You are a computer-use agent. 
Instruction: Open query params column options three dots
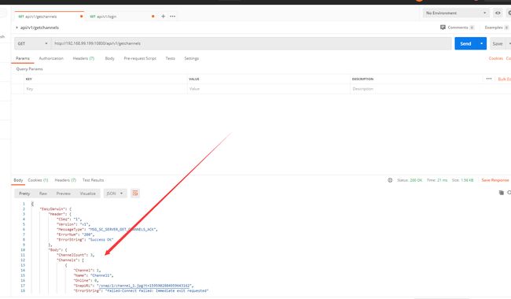click(488, 79)
